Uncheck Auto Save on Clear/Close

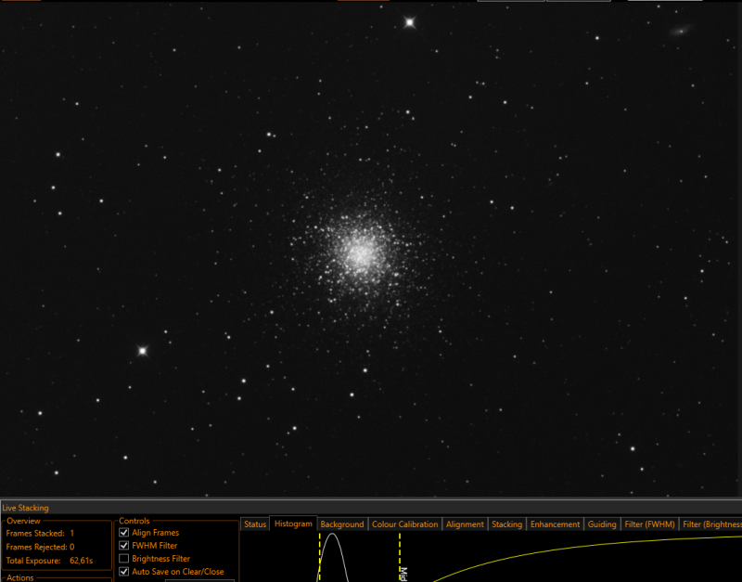tap(124, 572)
